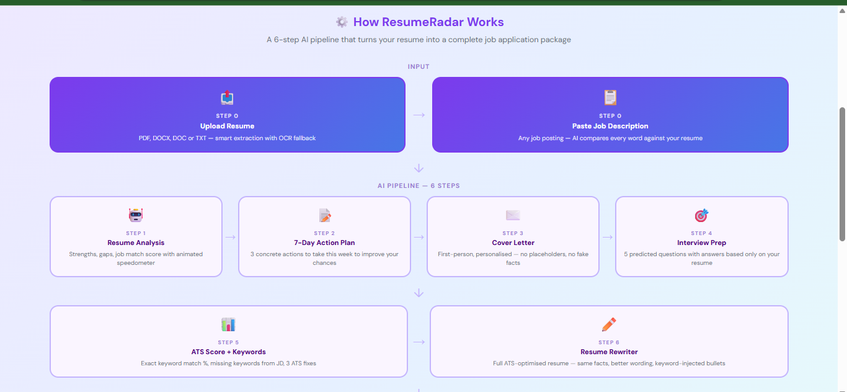Select the Resume Analysis card
The width and height of the screenshot is (847, 392).
(x=136, y=236)
